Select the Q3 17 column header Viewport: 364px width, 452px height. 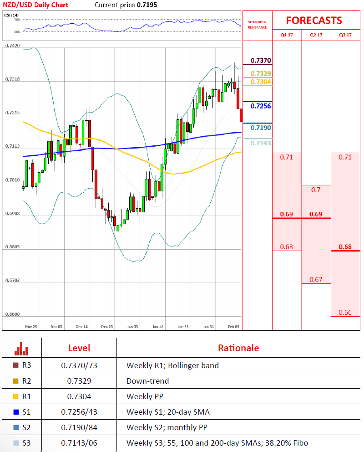point(345,35)
